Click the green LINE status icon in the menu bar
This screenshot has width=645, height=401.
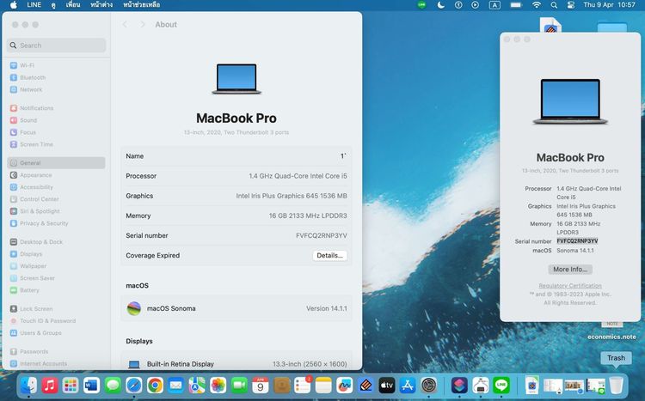[x=421, y=5]
